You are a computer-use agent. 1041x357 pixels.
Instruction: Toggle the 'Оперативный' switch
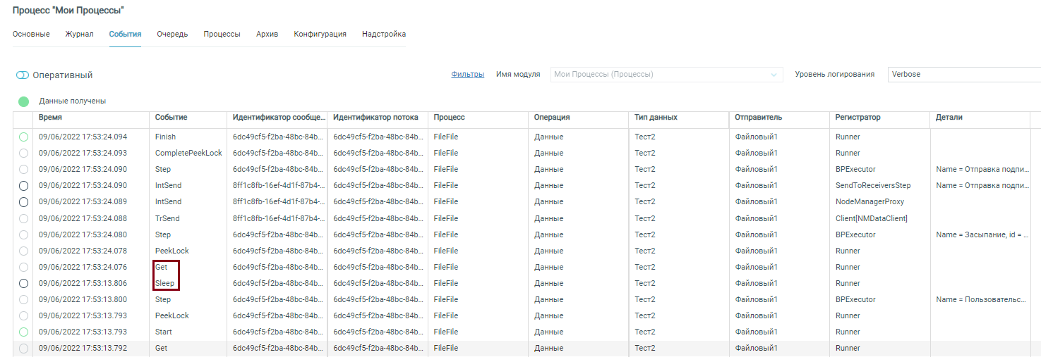tap(23, 75)
